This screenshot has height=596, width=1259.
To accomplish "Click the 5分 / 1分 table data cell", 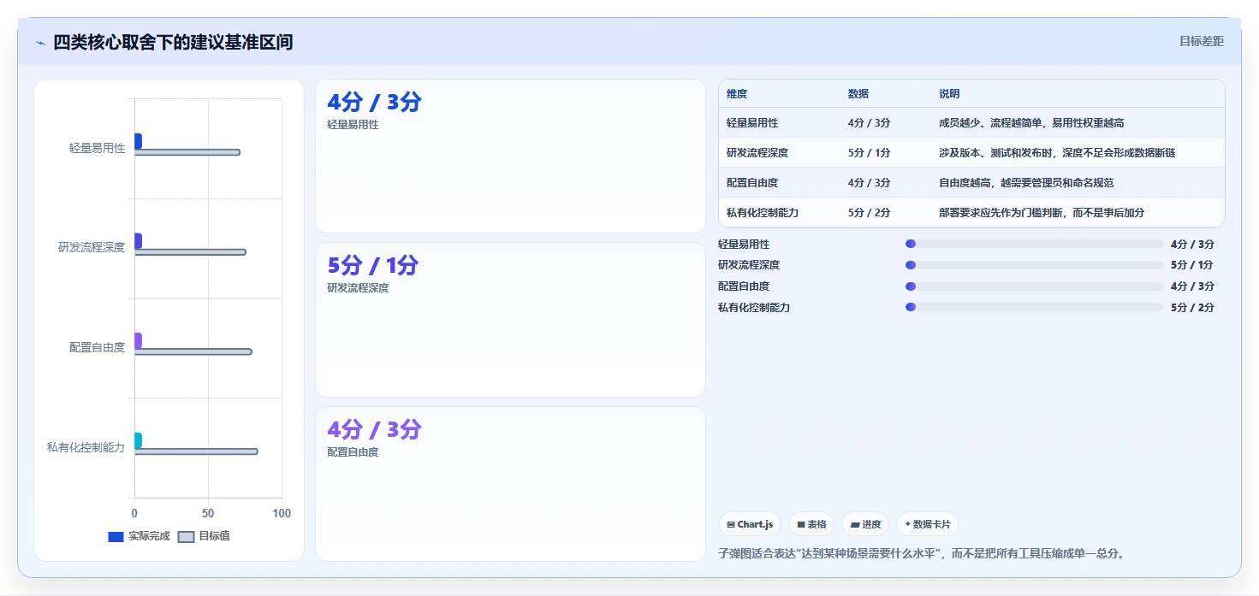I will tap(870, 153).
